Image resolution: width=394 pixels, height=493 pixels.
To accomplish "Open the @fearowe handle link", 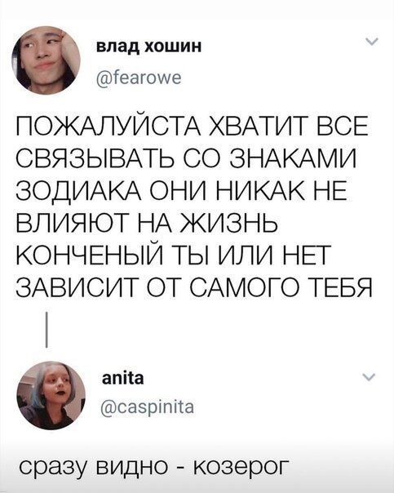I will (139, 78).
